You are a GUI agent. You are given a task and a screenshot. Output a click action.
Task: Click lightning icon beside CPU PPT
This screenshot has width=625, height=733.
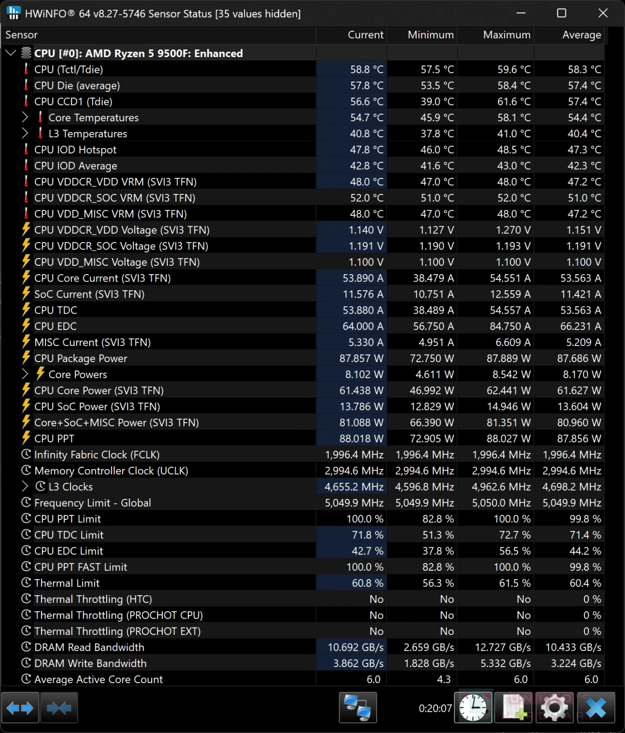[26, 438]
